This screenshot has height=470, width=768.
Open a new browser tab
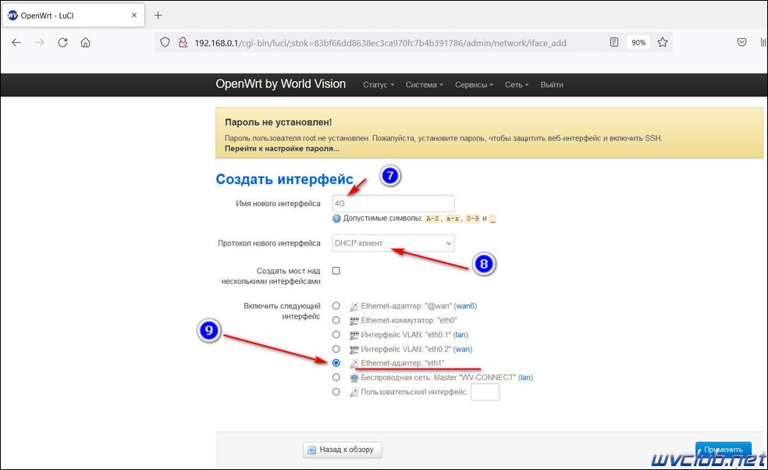pos(158,15)
